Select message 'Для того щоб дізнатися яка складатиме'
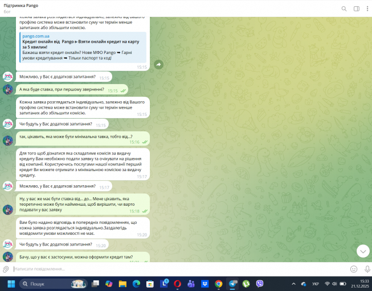 (83, 164)
